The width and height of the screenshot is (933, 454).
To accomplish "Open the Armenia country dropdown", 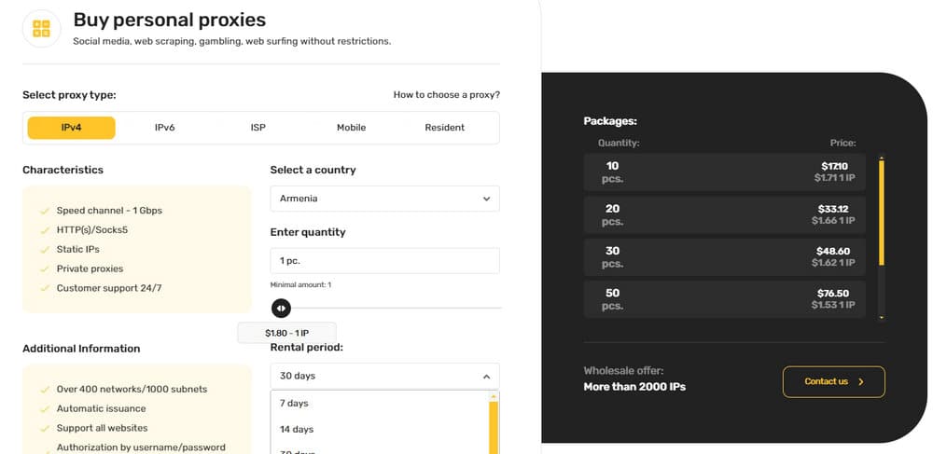I will 385,199.
